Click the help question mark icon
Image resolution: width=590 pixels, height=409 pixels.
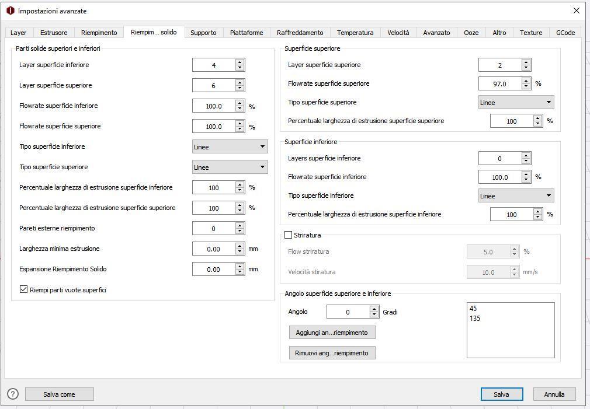(x=13, y=394)
